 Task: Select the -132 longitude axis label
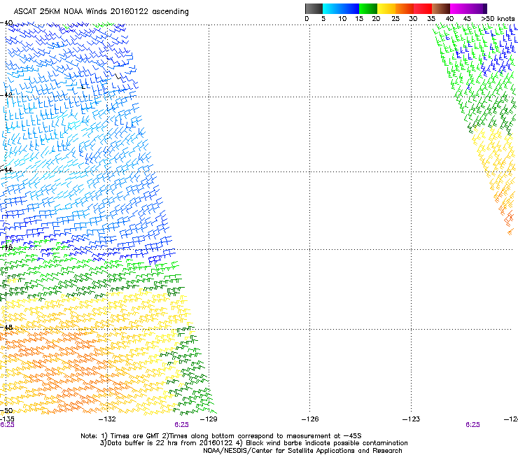coord(107,419)
